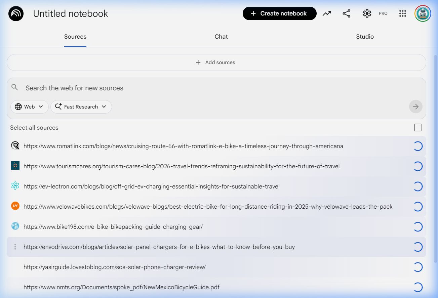This screenshot has width=438, height=298.
Task: Click the Create notebook button
Action: (x=279, y=13)
